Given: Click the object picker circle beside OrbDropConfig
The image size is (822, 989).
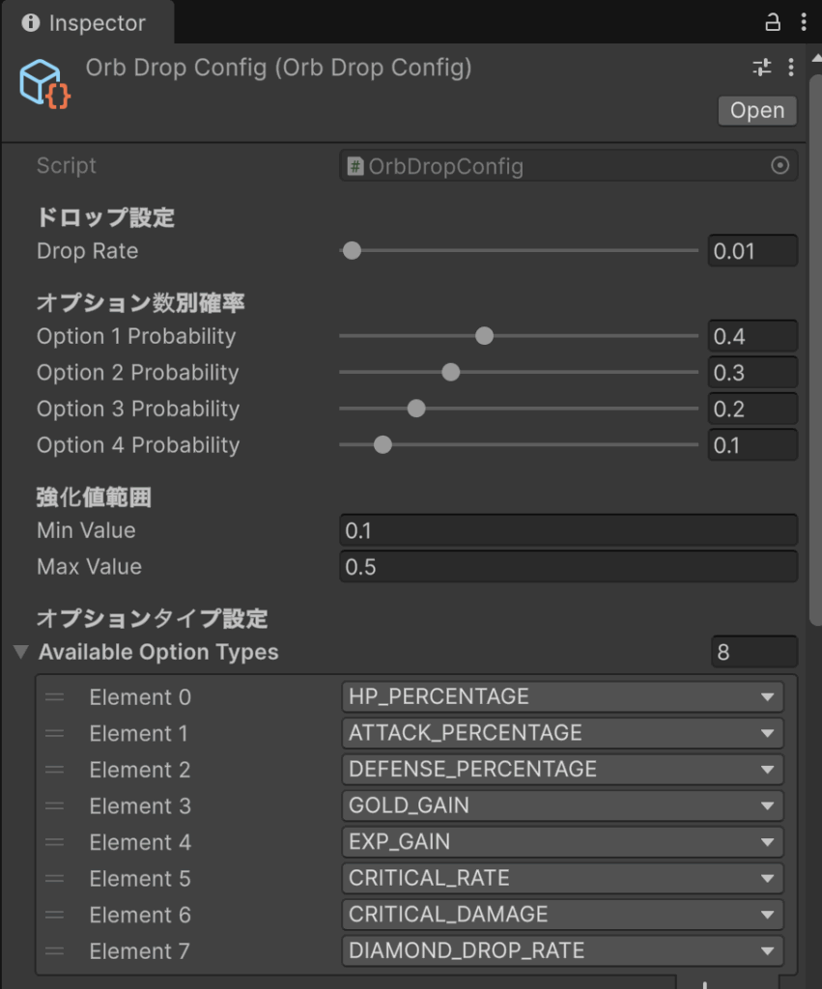Looking at the screenshot, I should pos(780,166).
